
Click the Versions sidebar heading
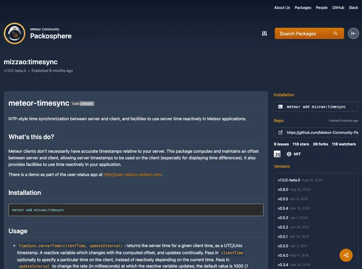pyautogui.click(x=281, y=167)
